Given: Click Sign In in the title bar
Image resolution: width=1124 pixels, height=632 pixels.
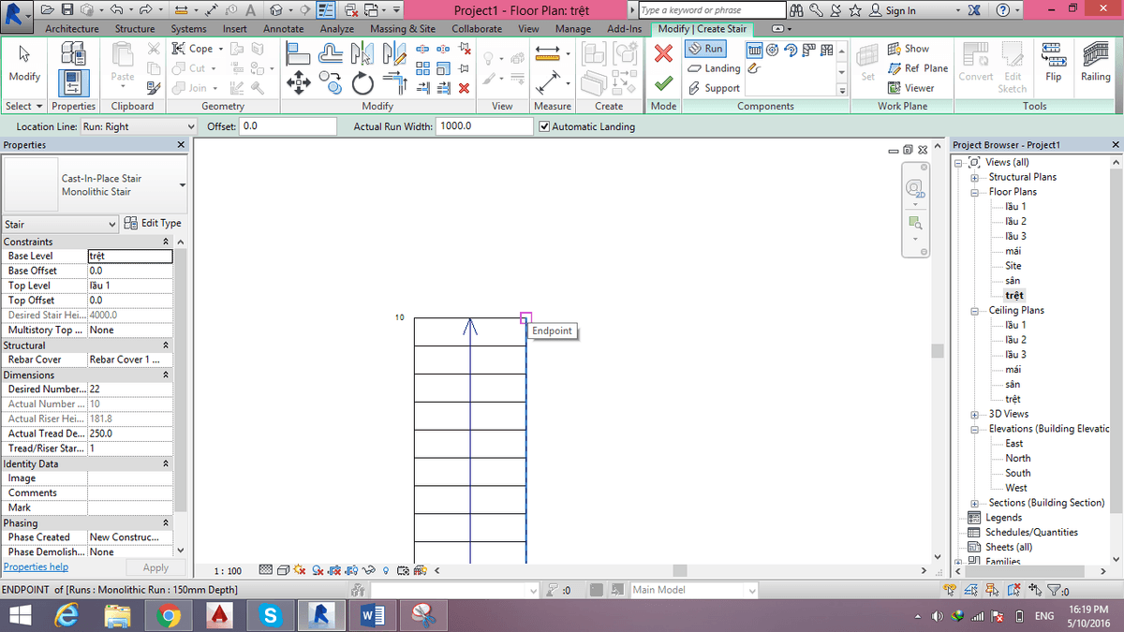Looking at the screenshot, I should (x=893, y=10).
